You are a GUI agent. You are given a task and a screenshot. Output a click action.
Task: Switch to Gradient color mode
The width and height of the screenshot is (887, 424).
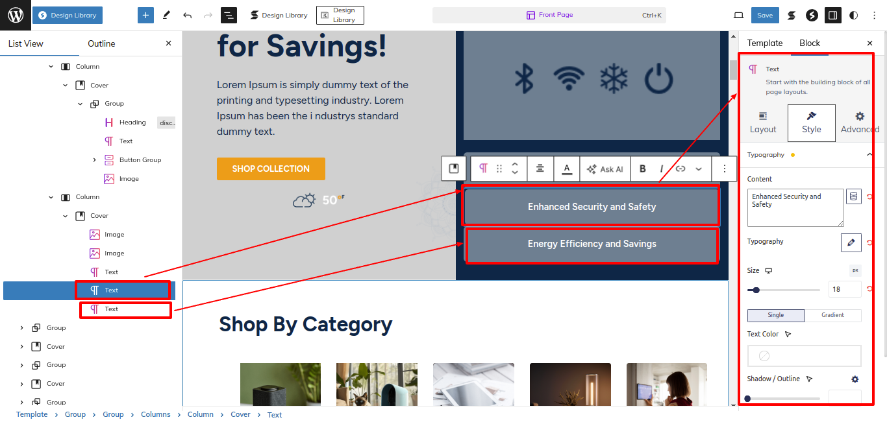pyautogui.click(x=833, y=316)
